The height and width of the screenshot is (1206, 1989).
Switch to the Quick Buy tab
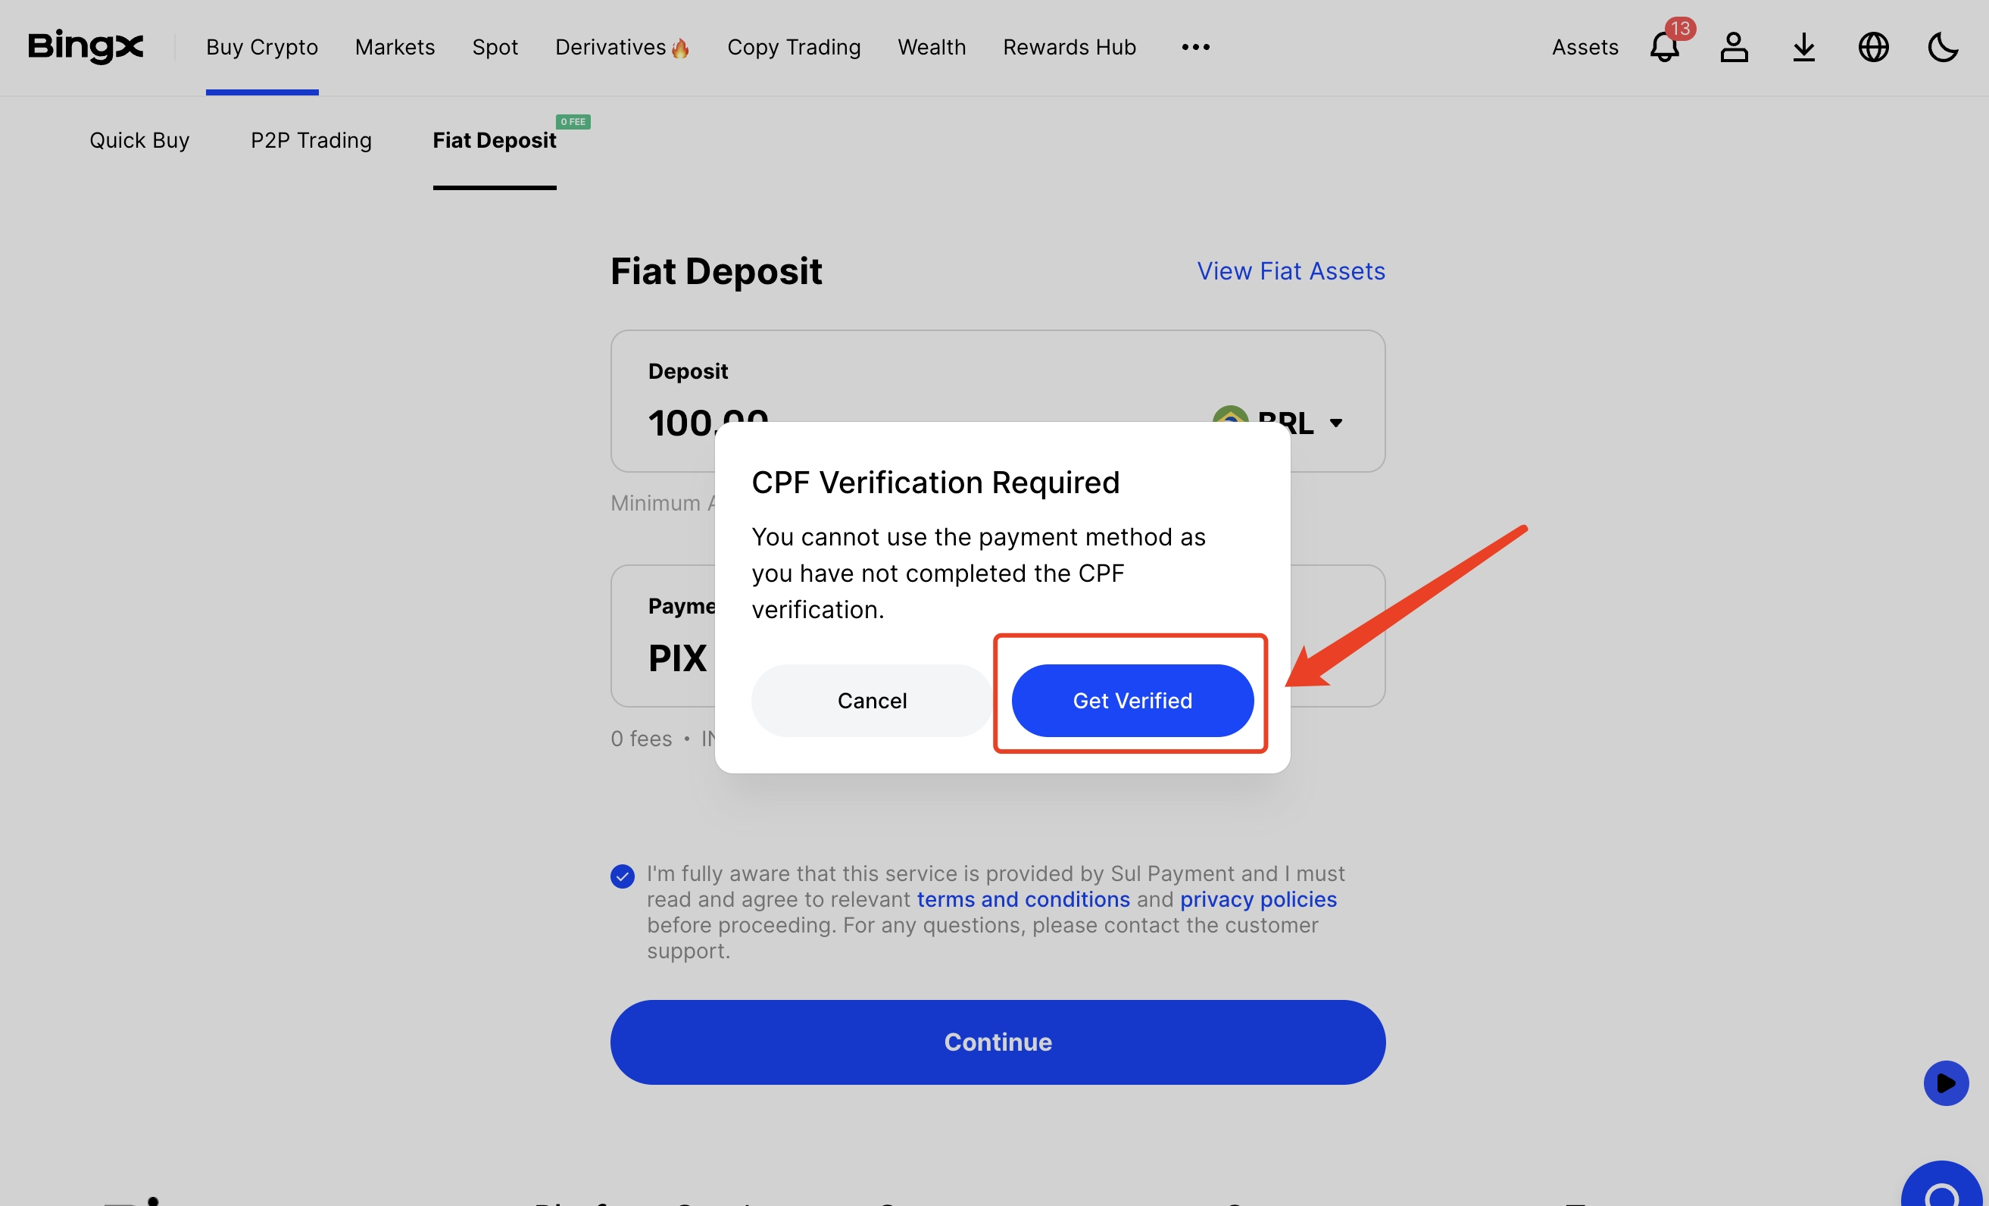(x=139, y=140)
